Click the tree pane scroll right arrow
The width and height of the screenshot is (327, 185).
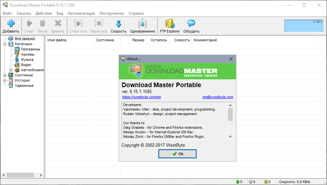[41, 175]
